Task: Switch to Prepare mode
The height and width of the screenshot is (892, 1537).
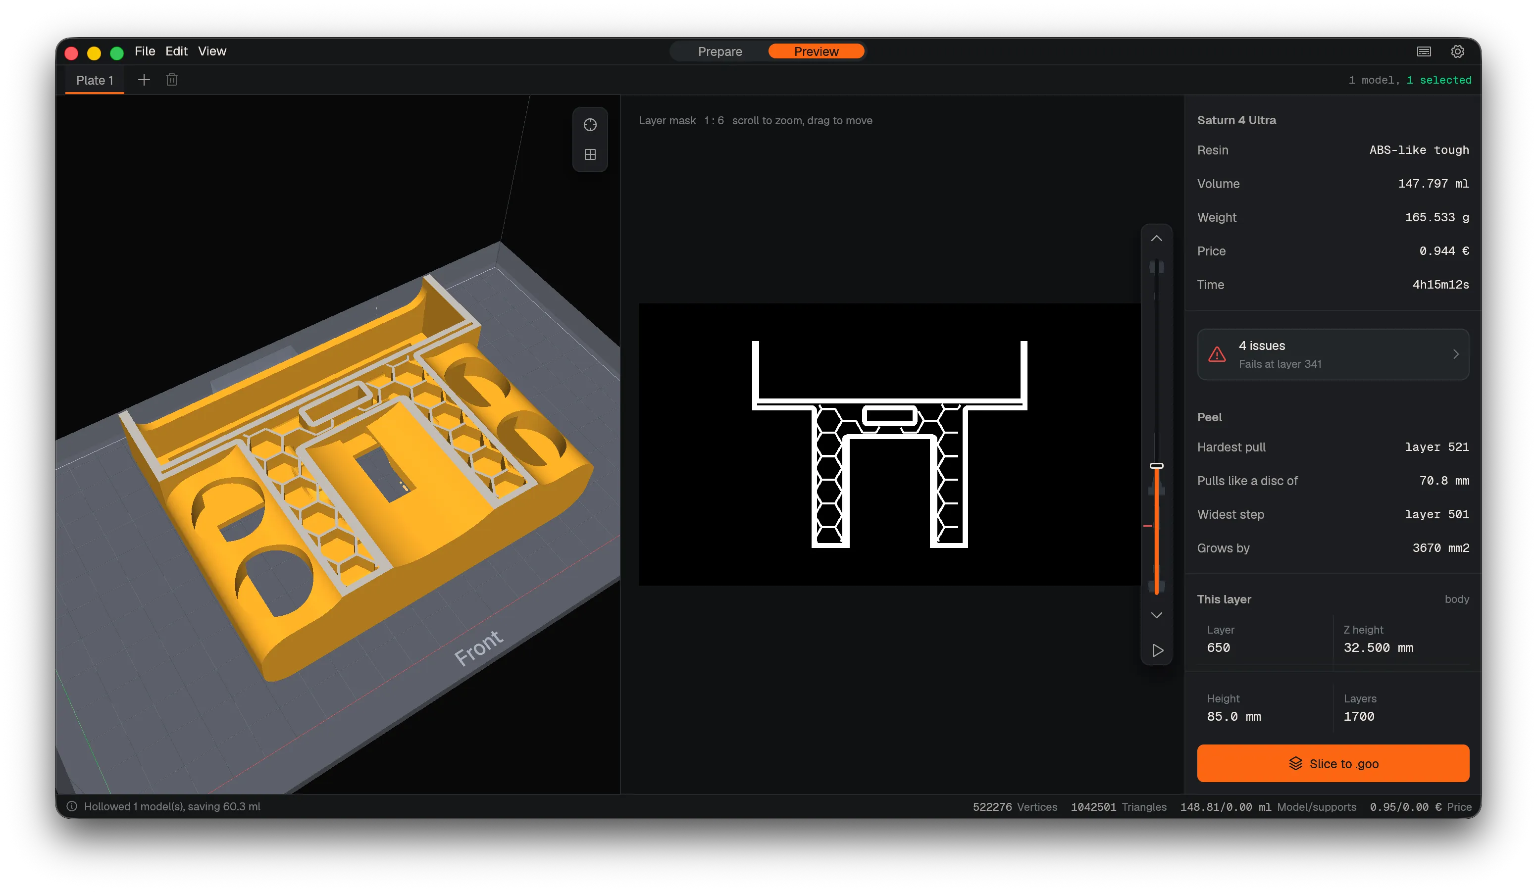Action: (x=719, y=52)
